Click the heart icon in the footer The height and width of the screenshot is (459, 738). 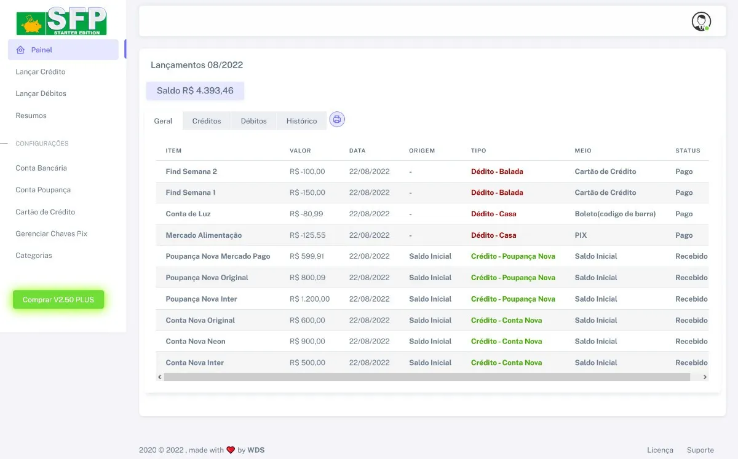[231, 450]
